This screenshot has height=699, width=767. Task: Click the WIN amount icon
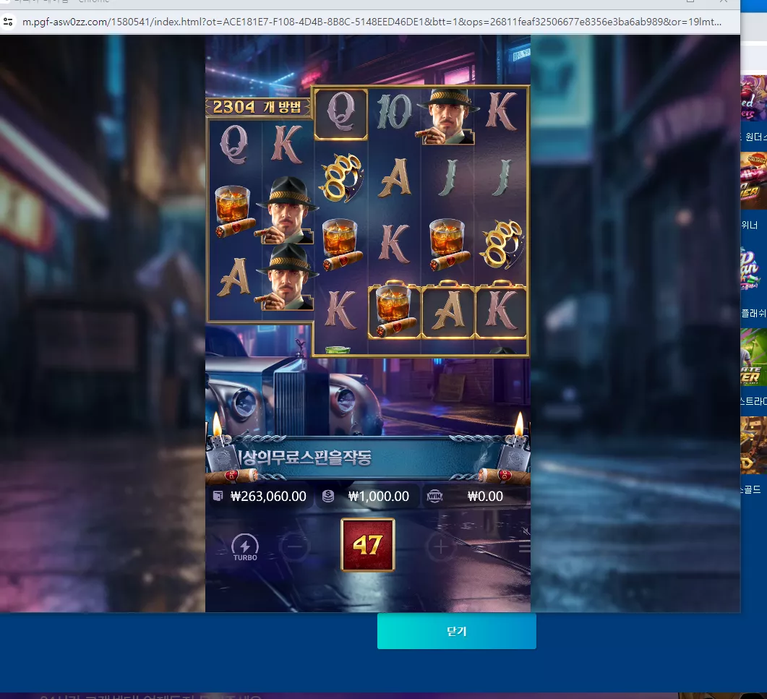[x=434, y=496]
